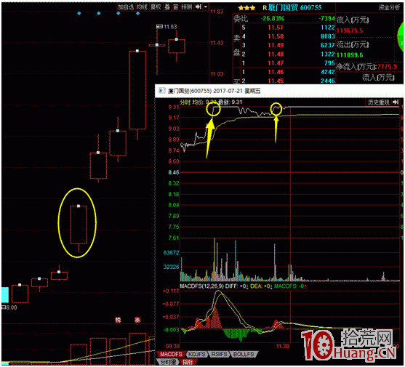
Task: Click sell-5 price 11.51
Action: click(276, 28)
